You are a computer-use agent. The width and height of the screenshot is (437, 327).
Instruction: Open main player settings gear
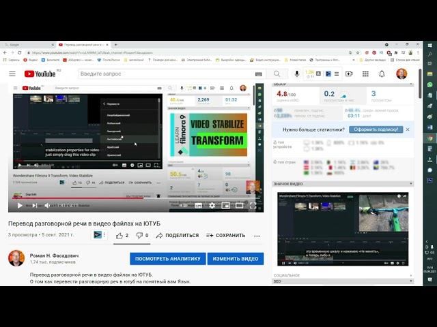212,206
